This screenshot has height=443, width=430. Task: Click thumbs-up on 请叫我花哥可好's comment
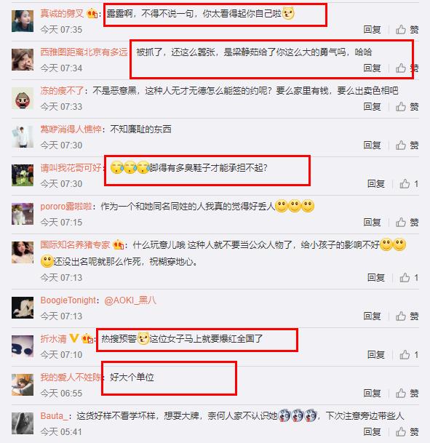(408, 183)
